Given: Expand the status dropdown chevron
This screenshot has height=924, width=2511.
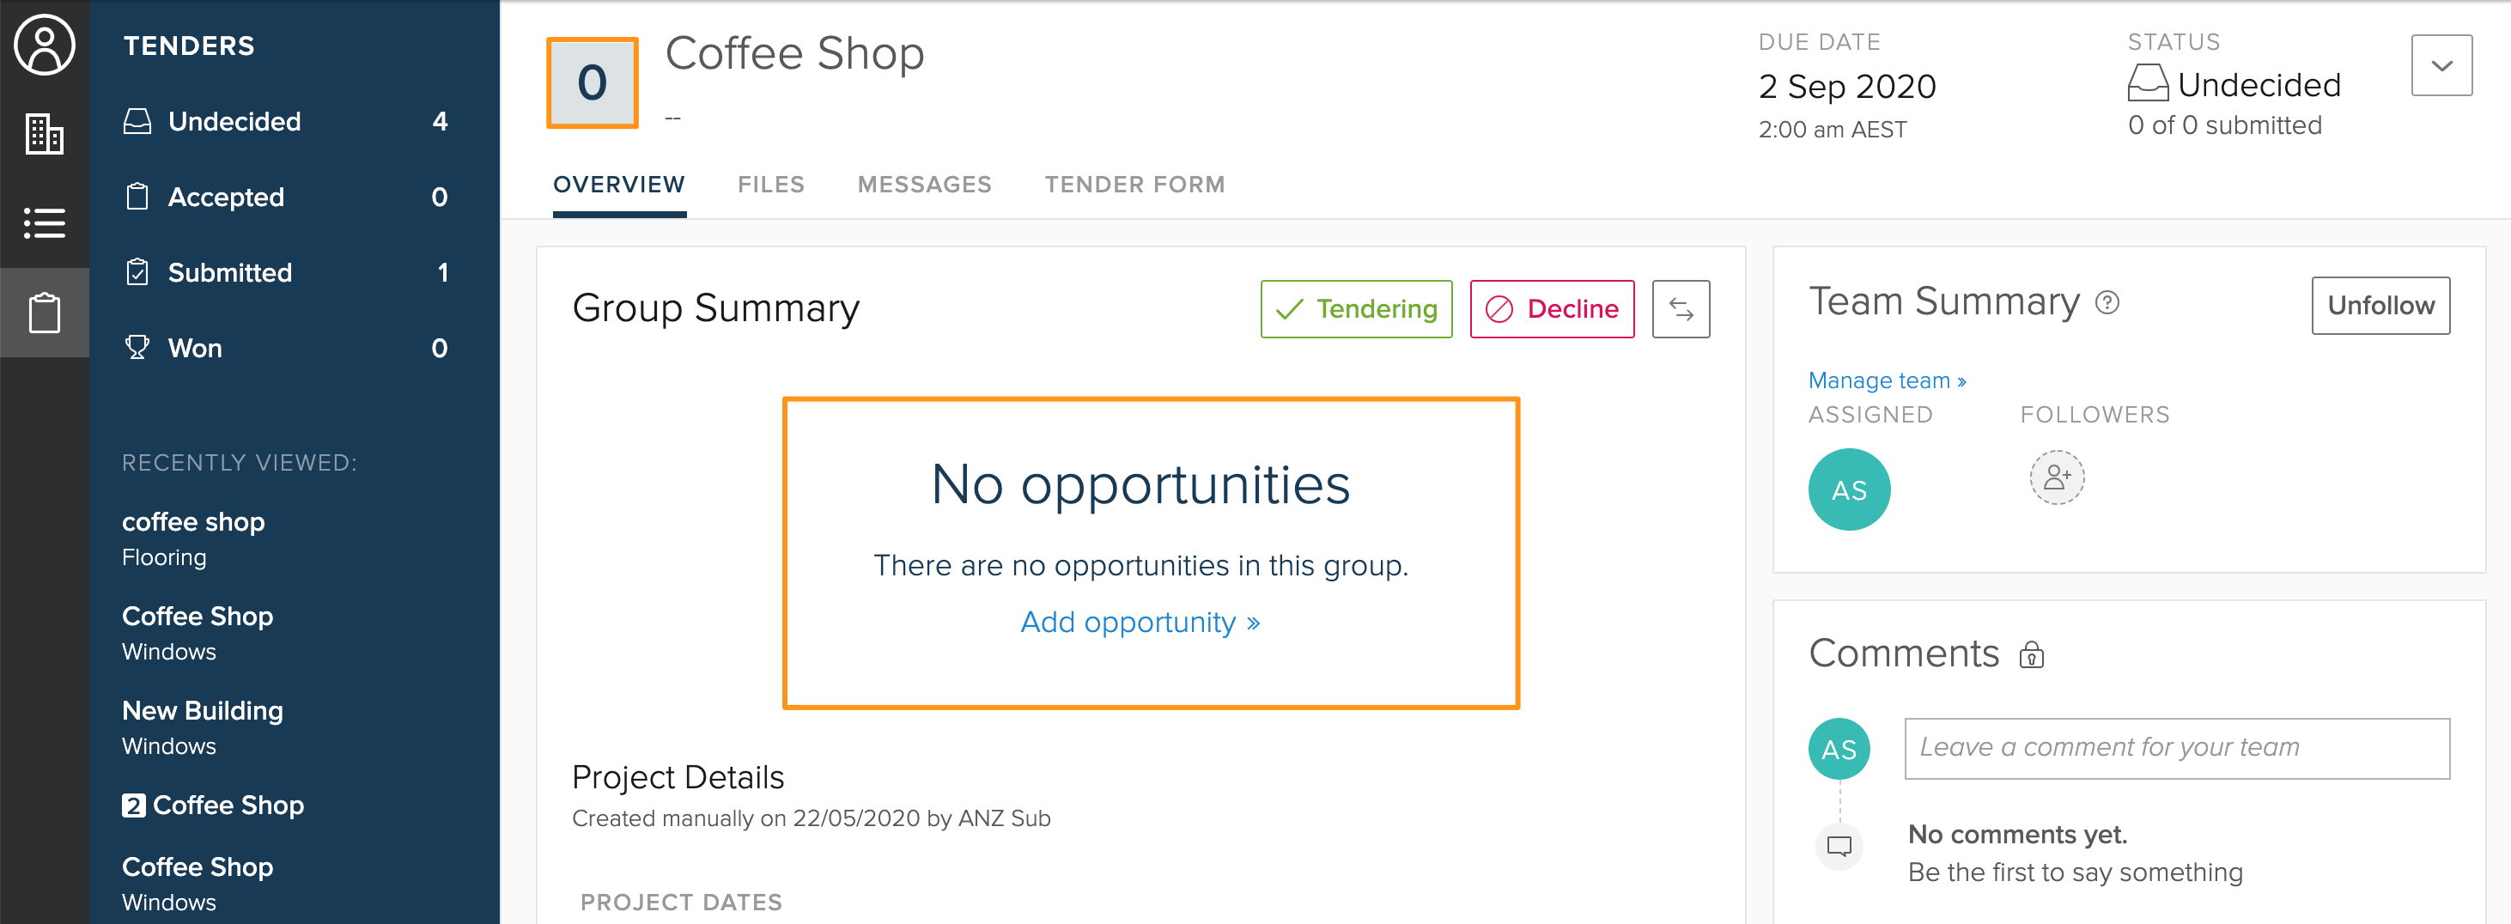Looking at the screenshot, I should [x=2441, y=65].
